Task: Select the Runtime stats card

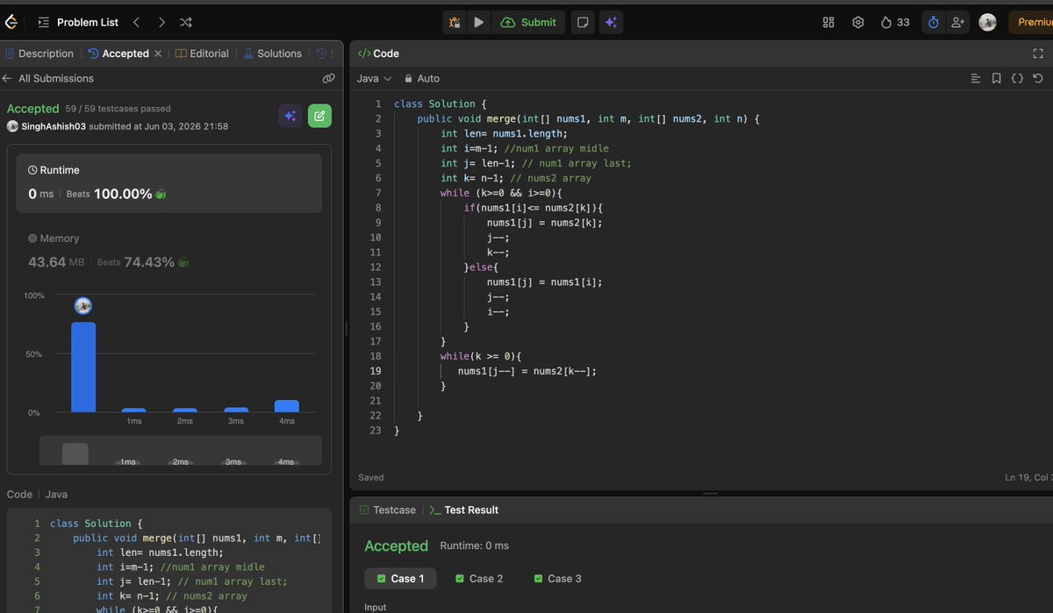Action: (x=169, y=182)
